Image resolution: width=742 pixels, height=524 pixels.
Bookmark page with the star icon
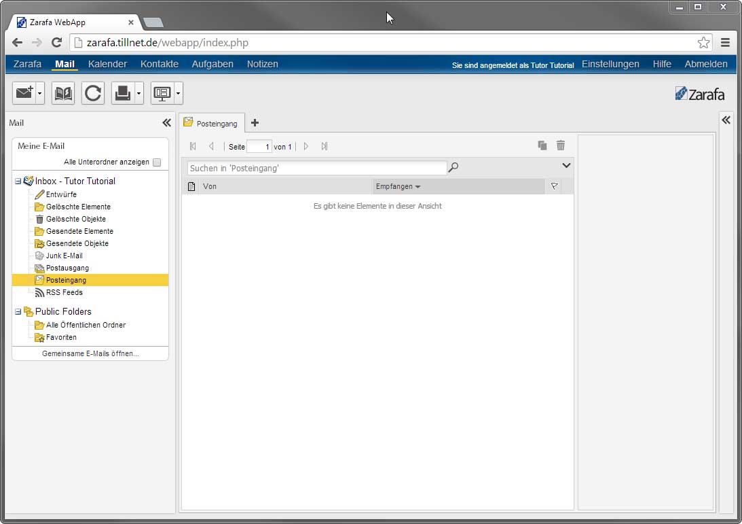703,43
